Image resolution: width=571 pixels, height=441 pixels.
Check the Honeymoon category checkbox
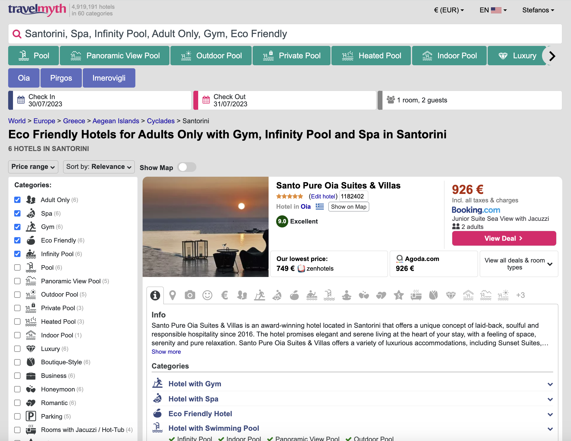pos(18,389)
